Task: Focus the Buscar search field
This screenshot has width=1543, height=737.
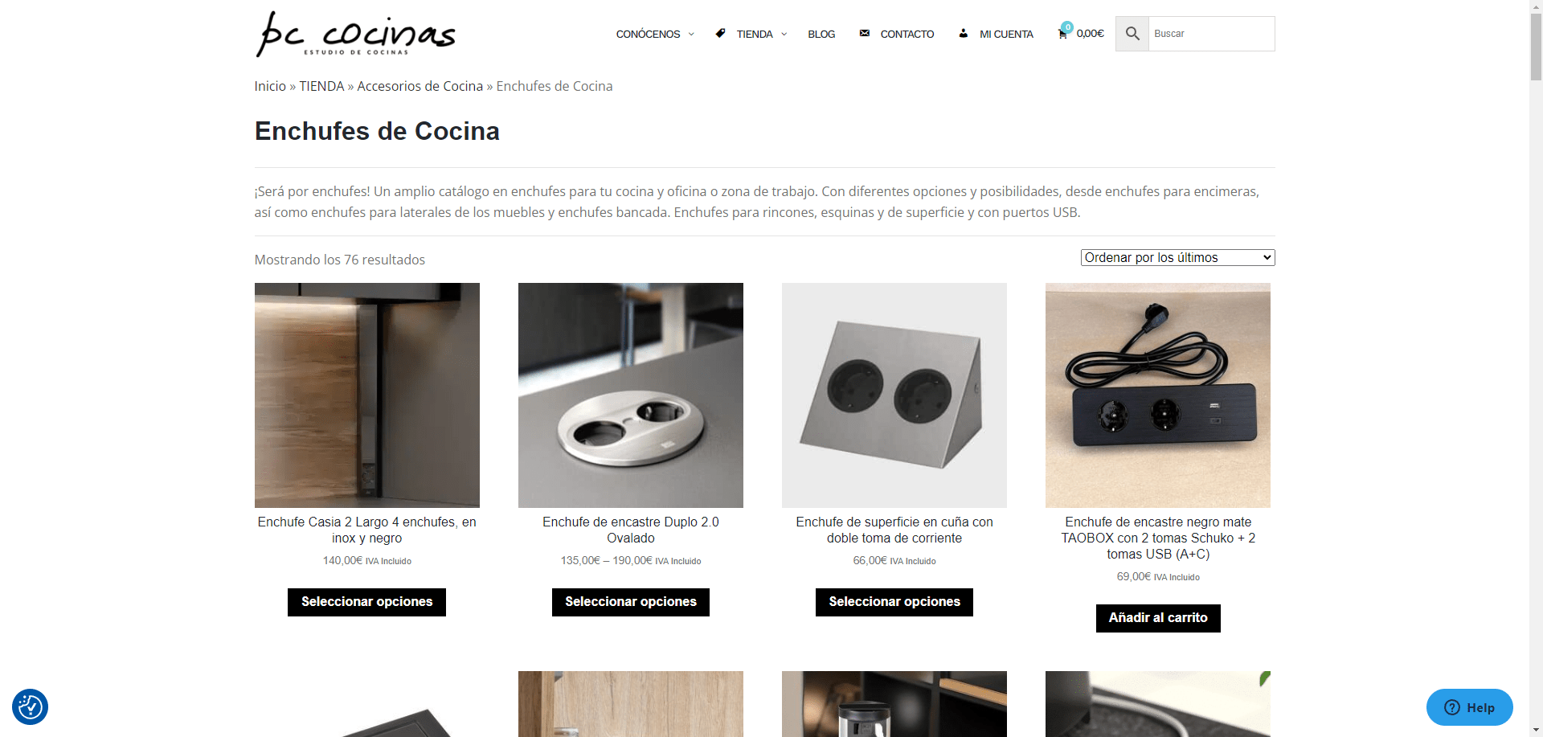Action: [x=1211, y=34]
